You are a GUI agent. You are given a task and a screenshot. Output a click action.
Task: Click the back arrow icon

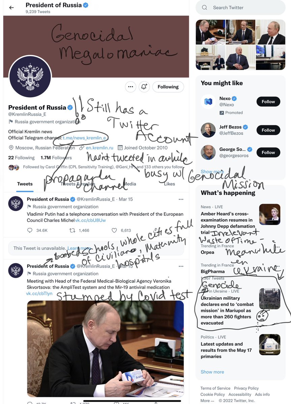11,8
